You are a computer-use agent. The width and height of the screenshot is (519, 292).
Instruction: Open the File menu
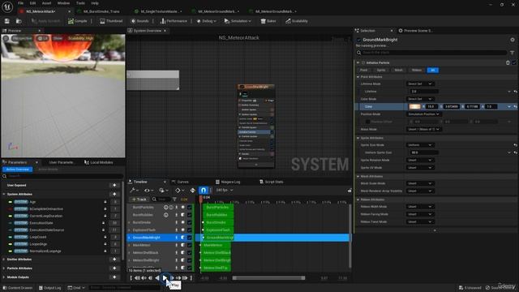click(20, 3)
